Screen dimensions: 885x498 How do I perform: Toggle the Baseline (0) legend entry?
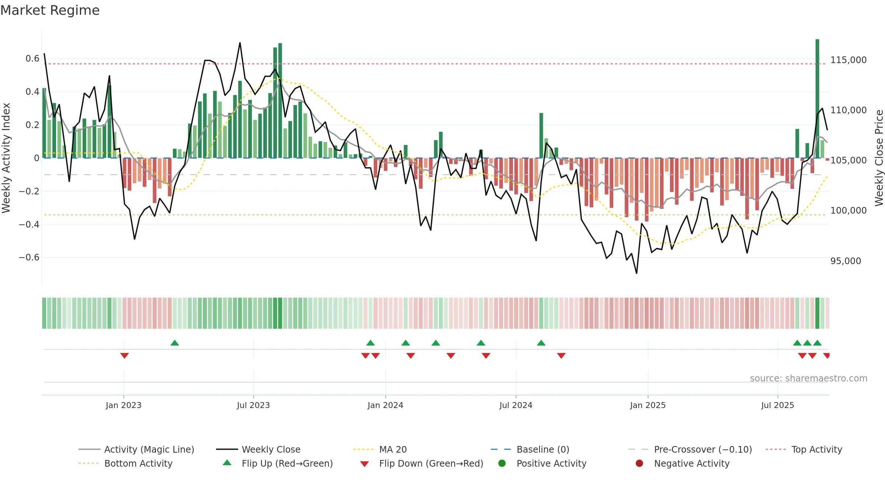click(530, 449)
